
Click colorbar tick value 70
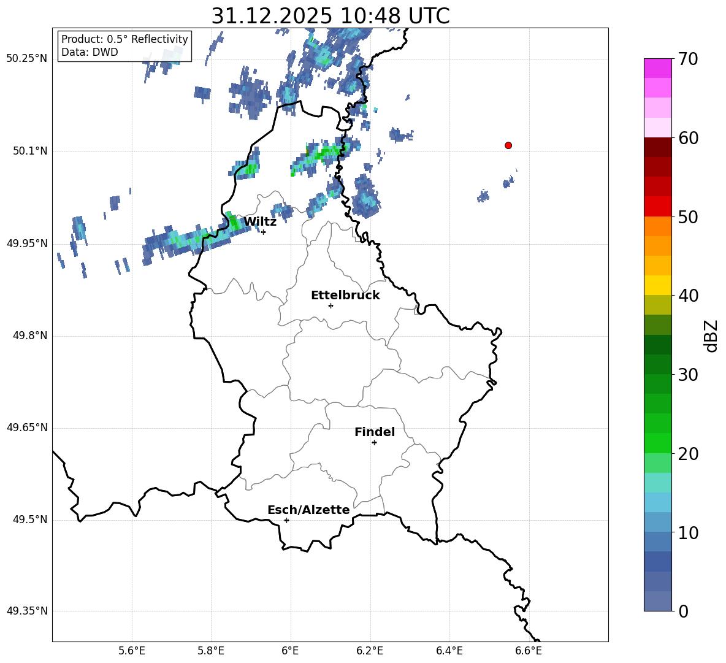point(688,59)
